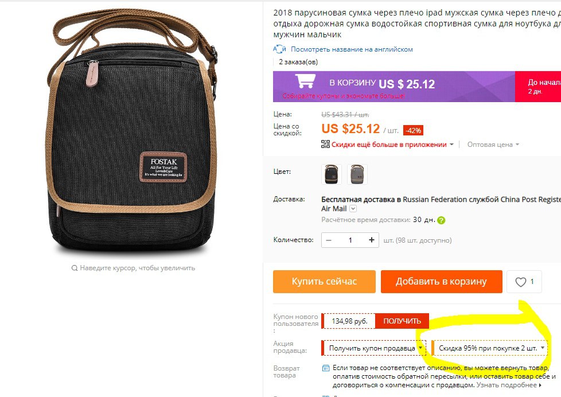Open 'Посмотреть название на английском' link
The image size is (561, 397).
(x=352, y=49)
